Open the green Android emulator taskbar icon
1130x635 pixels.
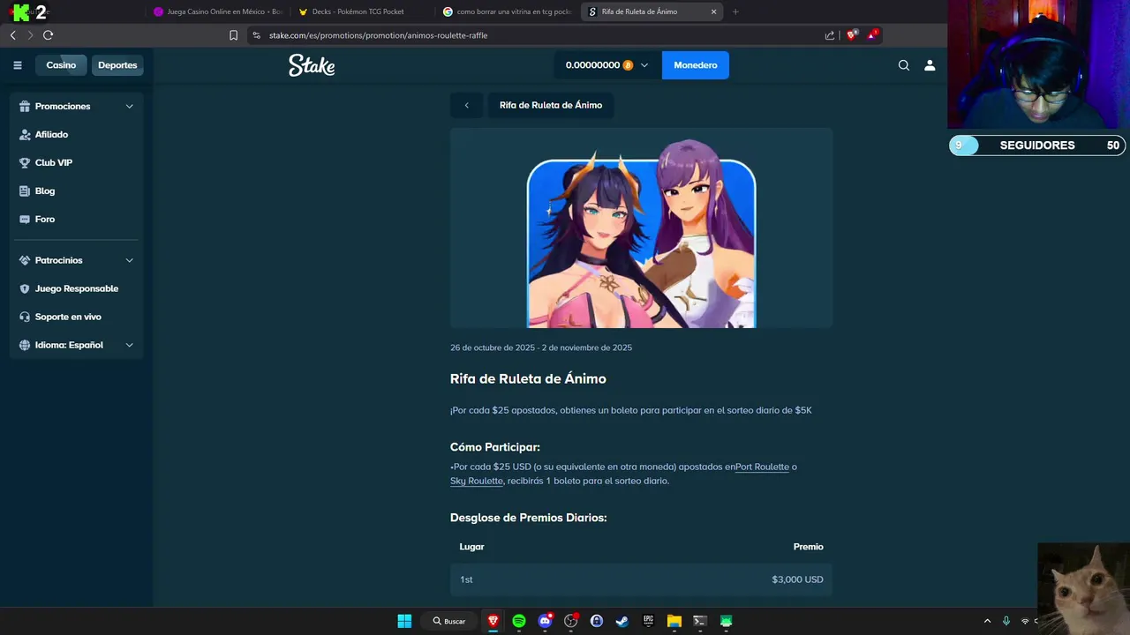tap(727, 621)
